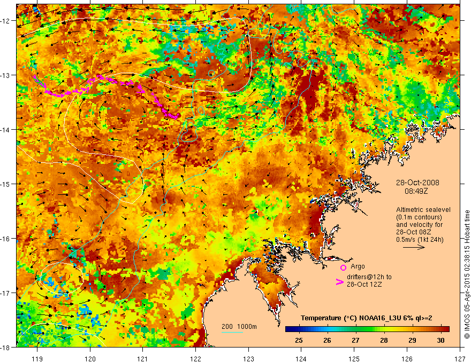This screenshot has width=471, height=363.
Task: Click the 'and velocity for' legend line
Action: (x=419, y=225)
